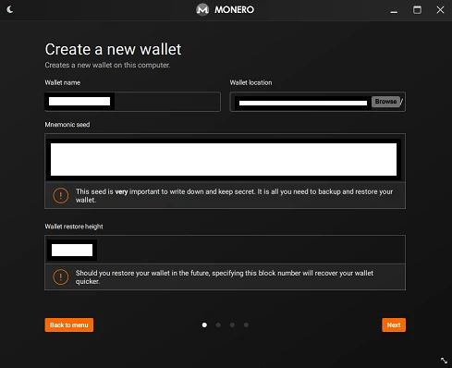Click the Wallet restore height field
Screen dimensions: 452x368
[x=225, y=250]
